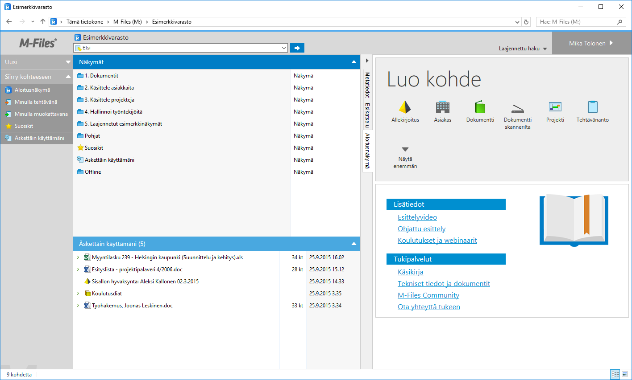Expand the Näytä enemmän arrow
632x380 pixels.
click(405, 150)
